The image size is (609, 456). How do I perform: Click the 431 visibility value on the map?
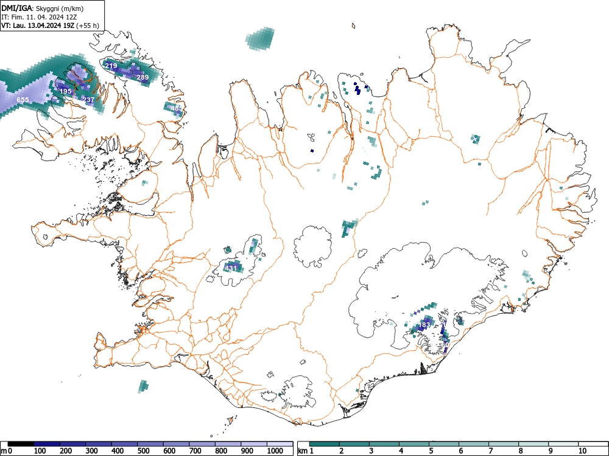coord(231,268)
